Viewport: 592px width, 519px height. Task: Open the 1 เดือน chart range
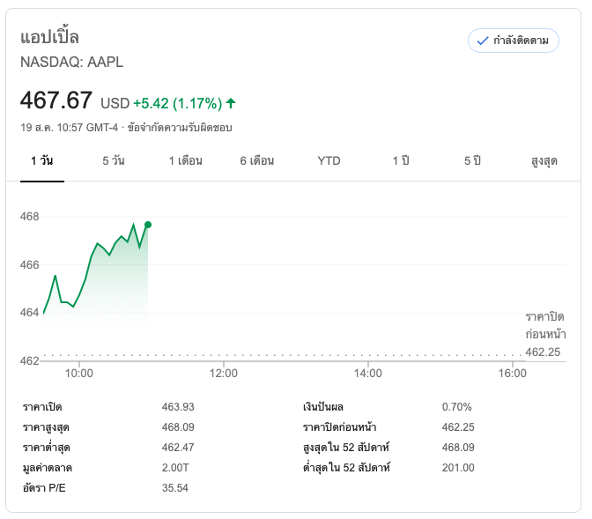tap(186, 160)
